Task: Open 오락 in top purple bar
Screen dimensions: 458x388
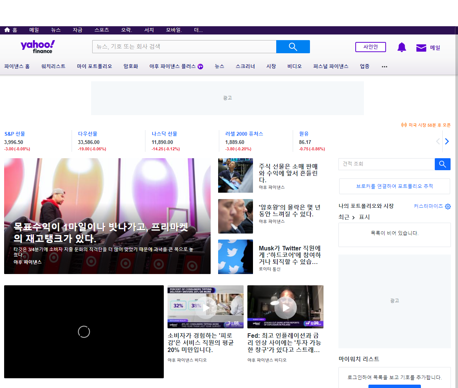Action: point(127,30)
